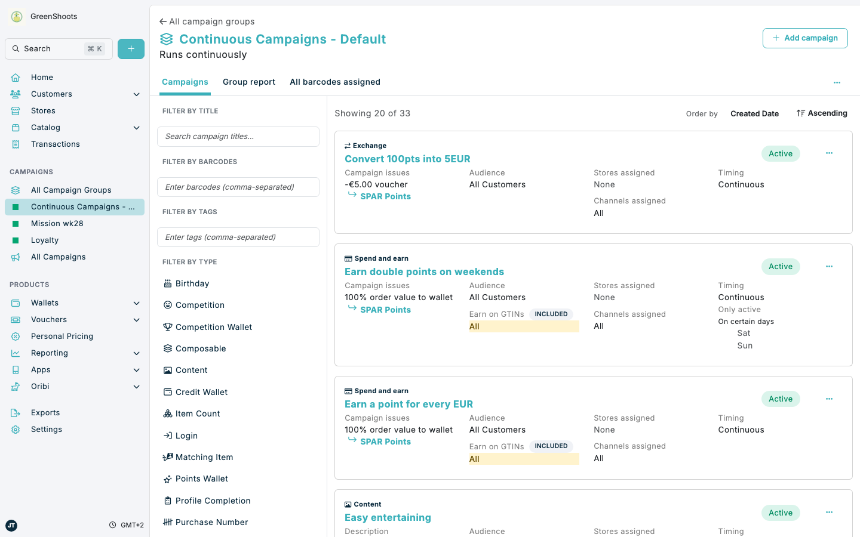This screenshot has height=537, width=860.
Task: Open Transactions from the sidebar icon
Action: click(15, 144)
